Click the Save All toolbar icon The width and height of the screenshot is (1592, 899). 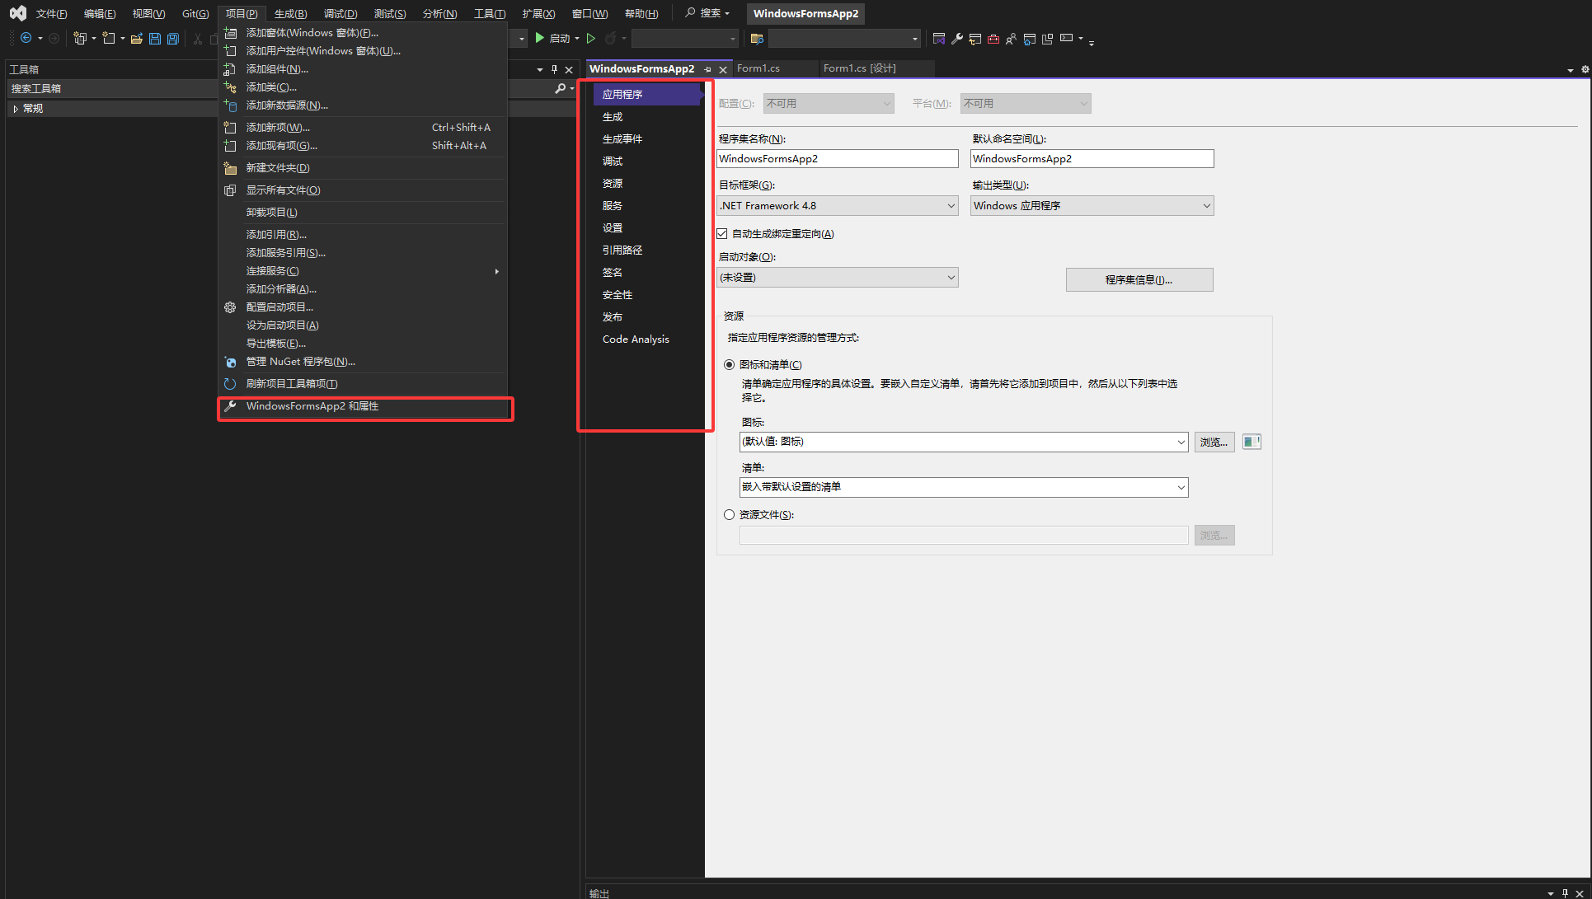[x=173, y=39]
